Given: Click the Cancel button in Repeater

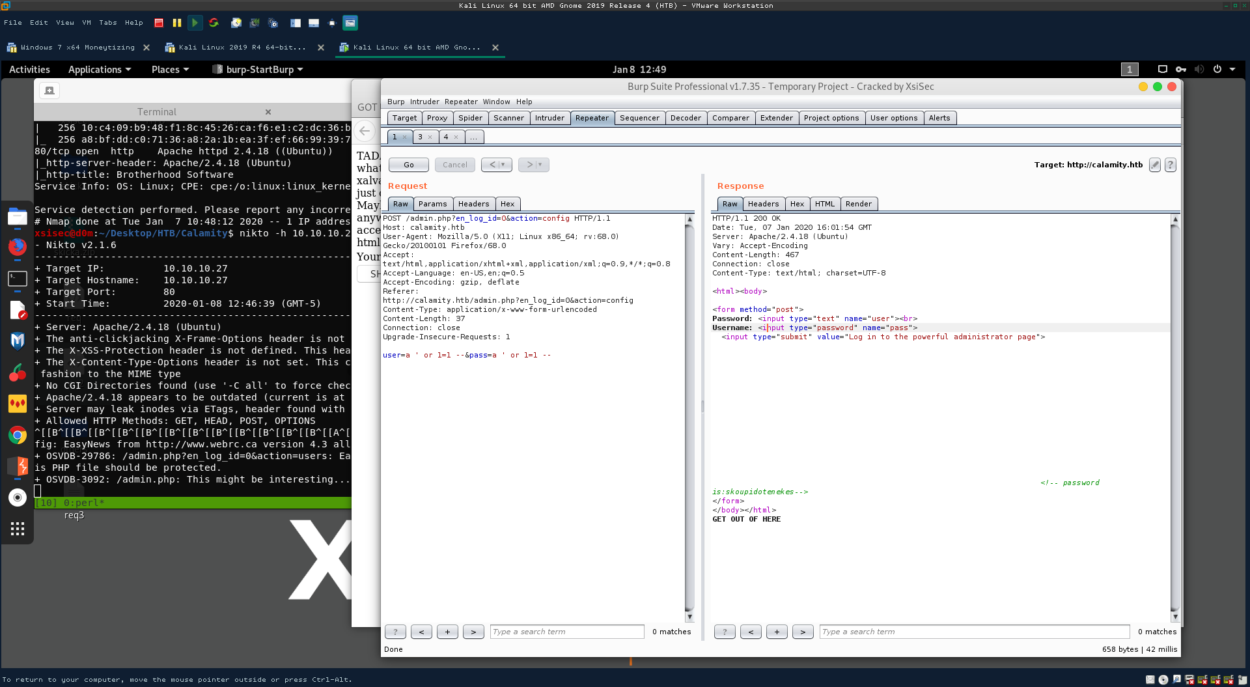Looking at the screenshot, I should (x=455, y=165).
